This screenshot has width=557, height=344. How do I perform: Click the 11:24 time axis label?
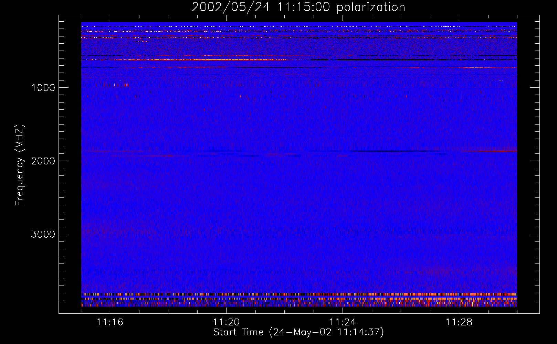pos(343,322)
